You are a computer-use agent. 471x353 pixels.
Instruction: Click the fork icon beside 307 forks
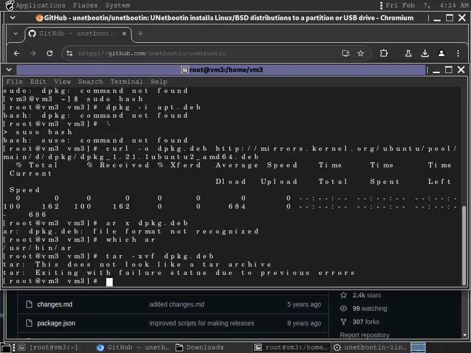pos(344,322)
